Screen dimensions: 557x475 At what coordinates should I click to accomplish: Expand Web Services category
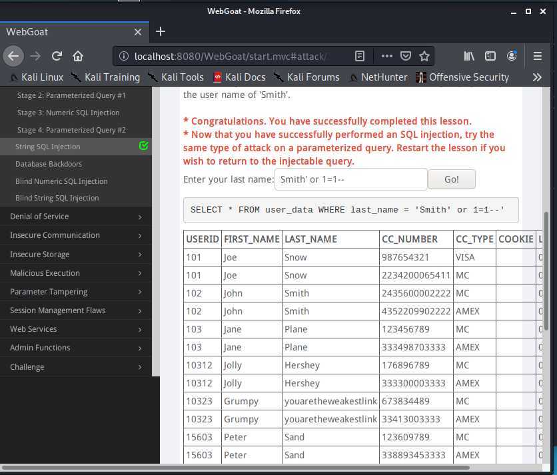coord(76,329)
